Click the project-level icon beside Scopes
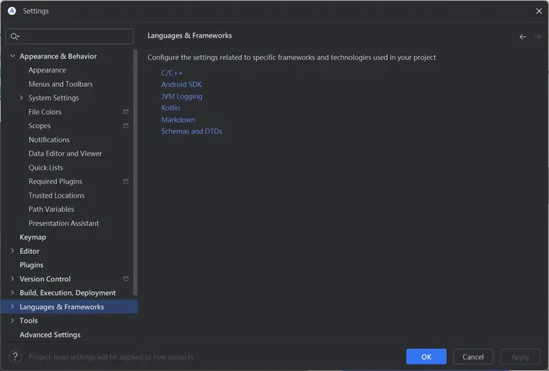Viewport: 549px width, 371px height. 126,126
